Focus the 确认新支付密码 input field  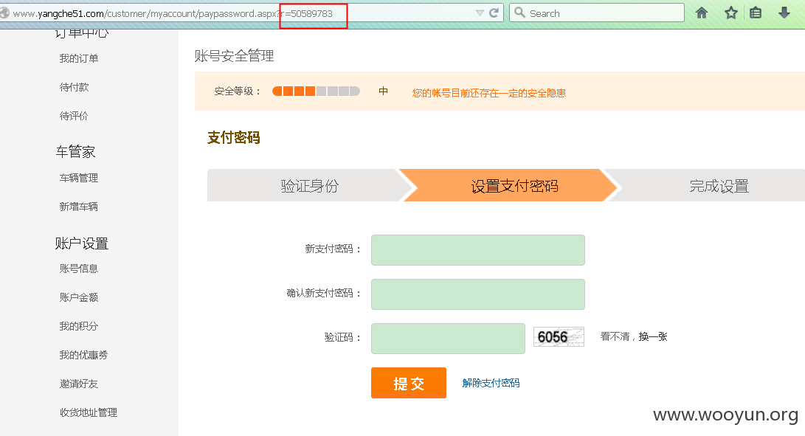click(478, 294)
